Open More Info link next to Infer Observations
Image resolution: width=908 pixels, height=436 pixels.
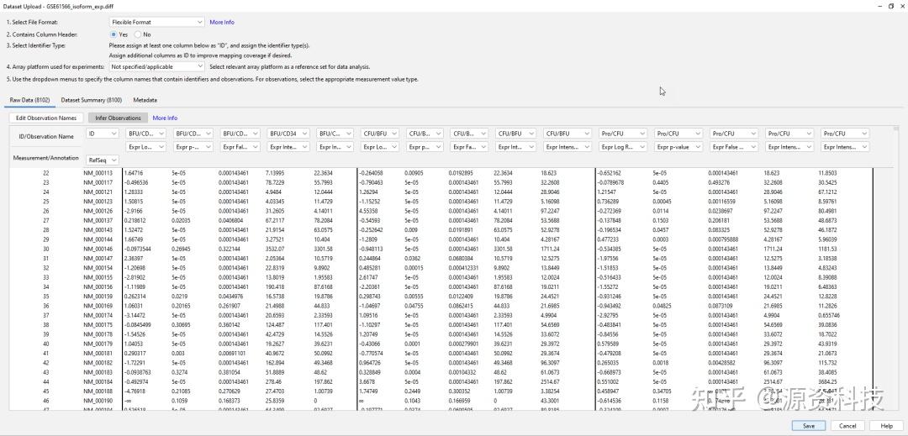165,118
